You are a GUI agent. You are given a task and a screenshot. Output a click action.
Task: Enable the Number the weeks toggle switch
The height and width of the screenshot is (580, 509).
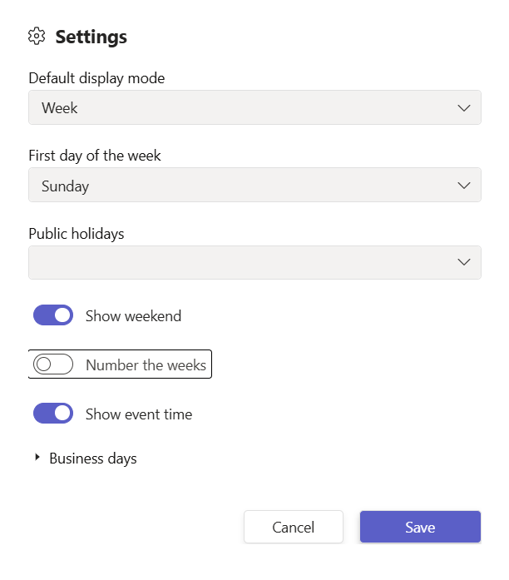(x=53, y=364)
